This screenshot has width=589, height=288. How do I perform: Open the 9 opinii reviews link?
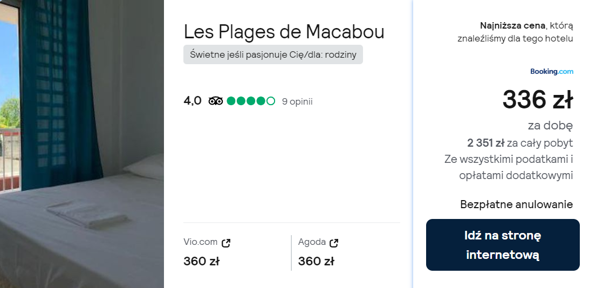point(297,101)
